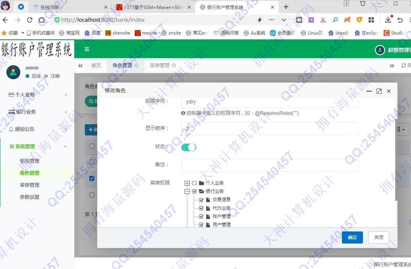The image size is (411, 269).
Task: Click the scissors screenshot tool icon
Action: [323, 20]
